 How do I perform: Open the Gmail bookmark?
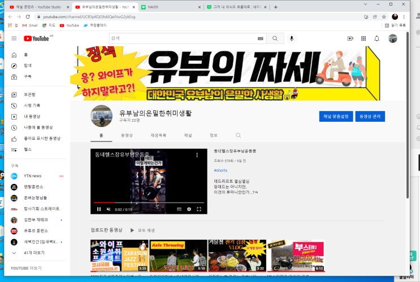(x=30, y=25)
